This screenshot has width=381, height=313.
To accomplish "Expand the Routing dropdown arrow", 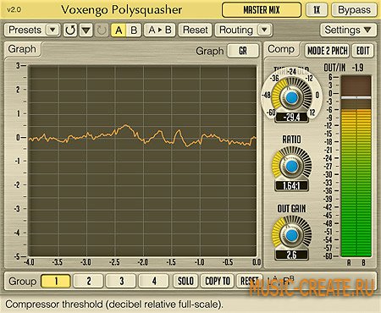I will click(264, 30).
